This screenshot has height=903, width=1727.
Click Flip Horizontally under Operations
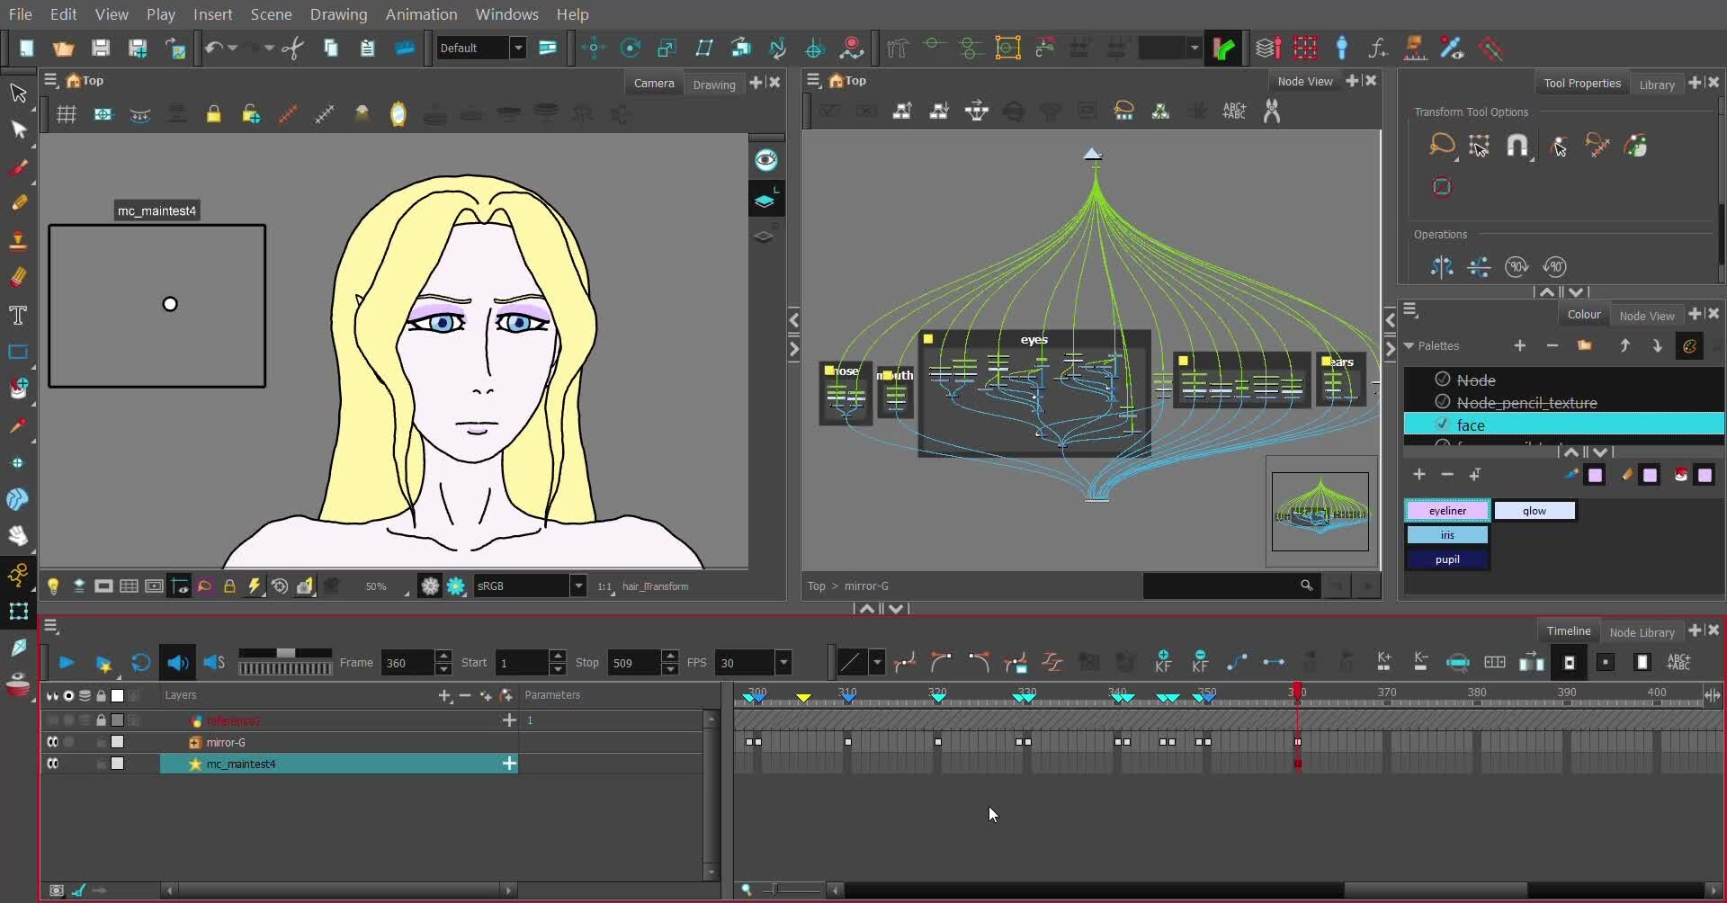(1442, 267)
